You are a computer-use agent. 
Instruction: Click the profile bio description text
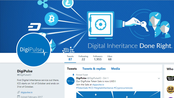point(38,83)
